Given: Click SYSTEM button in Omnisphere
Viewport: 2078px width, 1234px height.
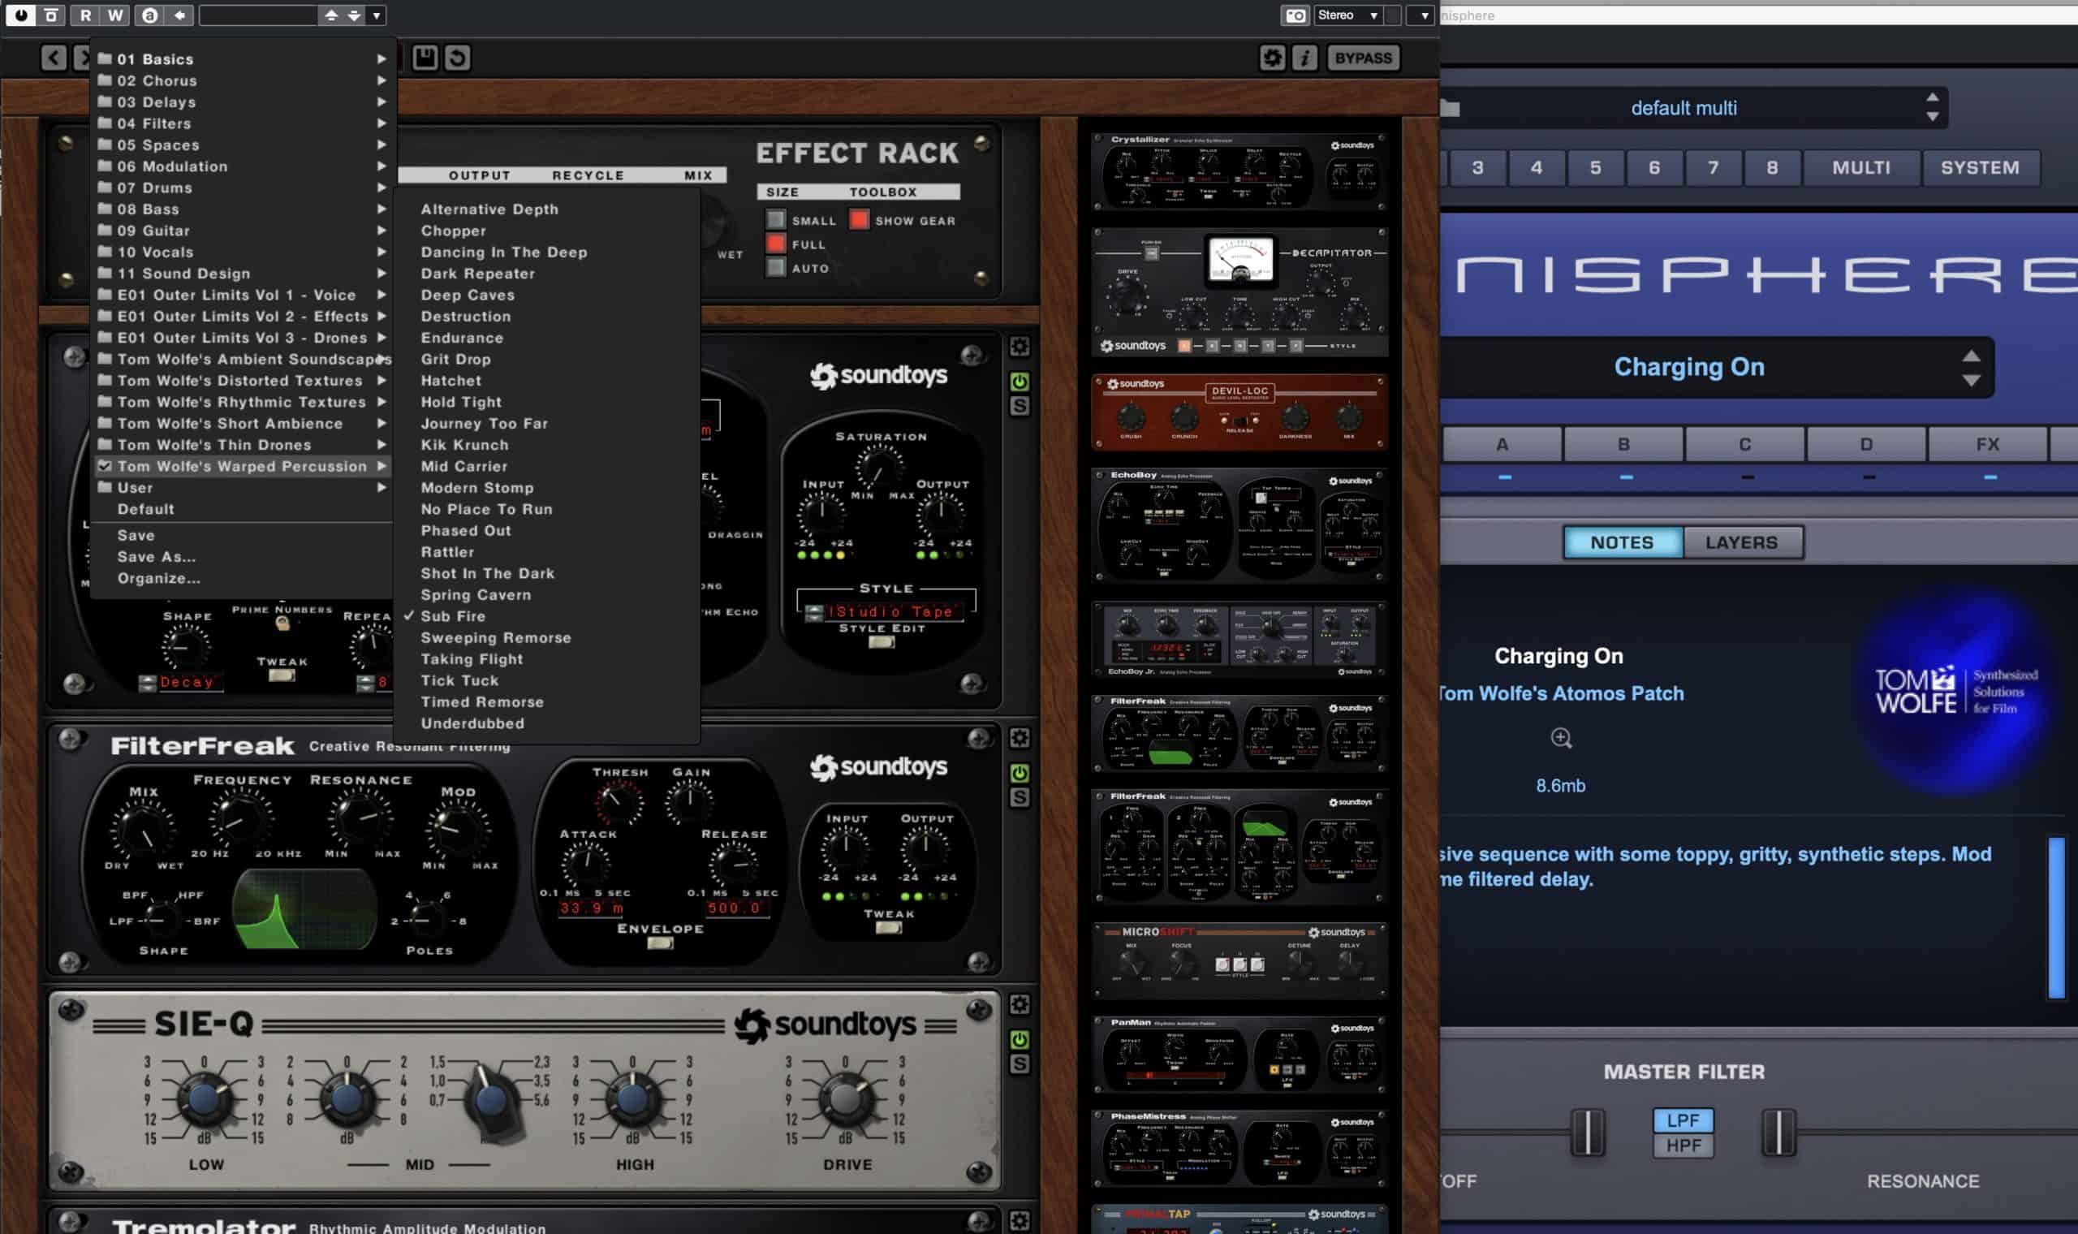Looking at the screenshot, I should [1979, 167].
